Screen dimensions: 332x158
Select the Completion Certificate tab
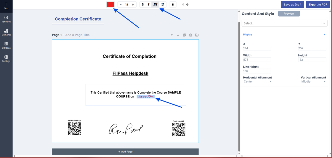[x=78, y=19]
